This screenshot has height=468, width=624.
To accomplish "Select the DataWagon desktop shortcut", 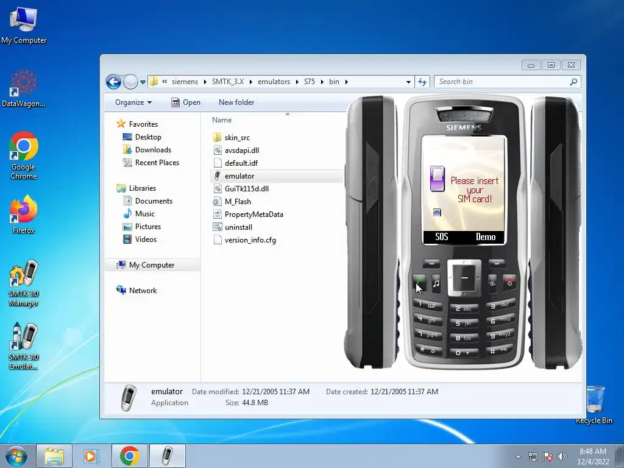I will tap(24, 88).
